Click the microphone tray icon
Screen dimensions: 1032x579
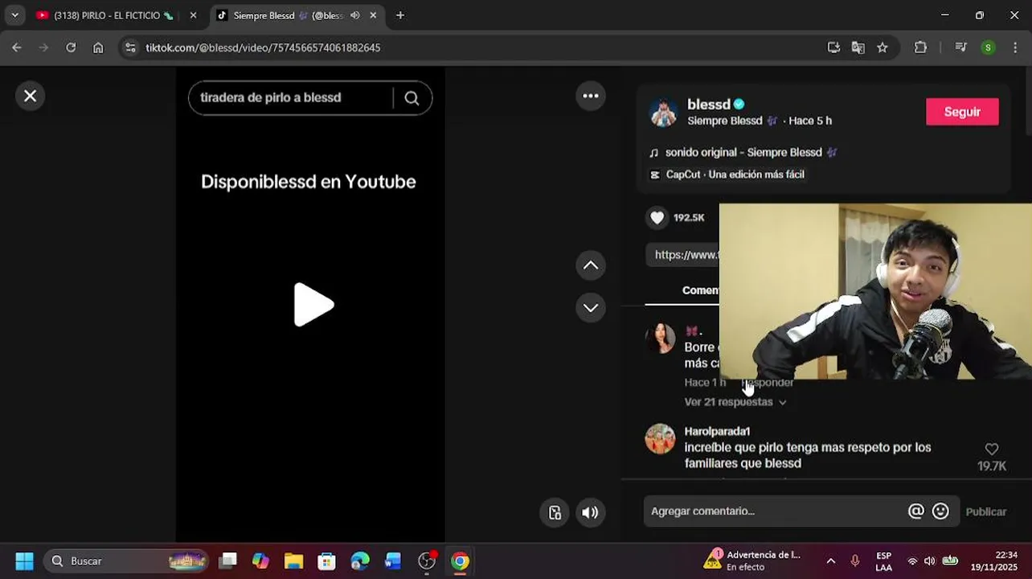point(855,561)
